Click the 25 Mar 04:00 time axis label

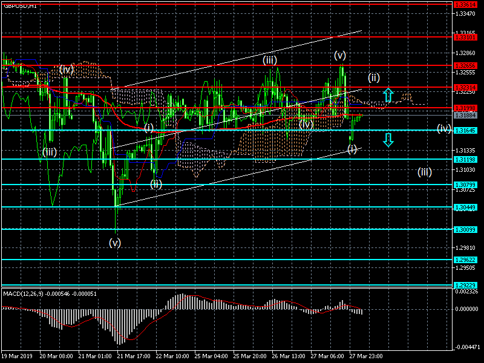coord(211,357)
